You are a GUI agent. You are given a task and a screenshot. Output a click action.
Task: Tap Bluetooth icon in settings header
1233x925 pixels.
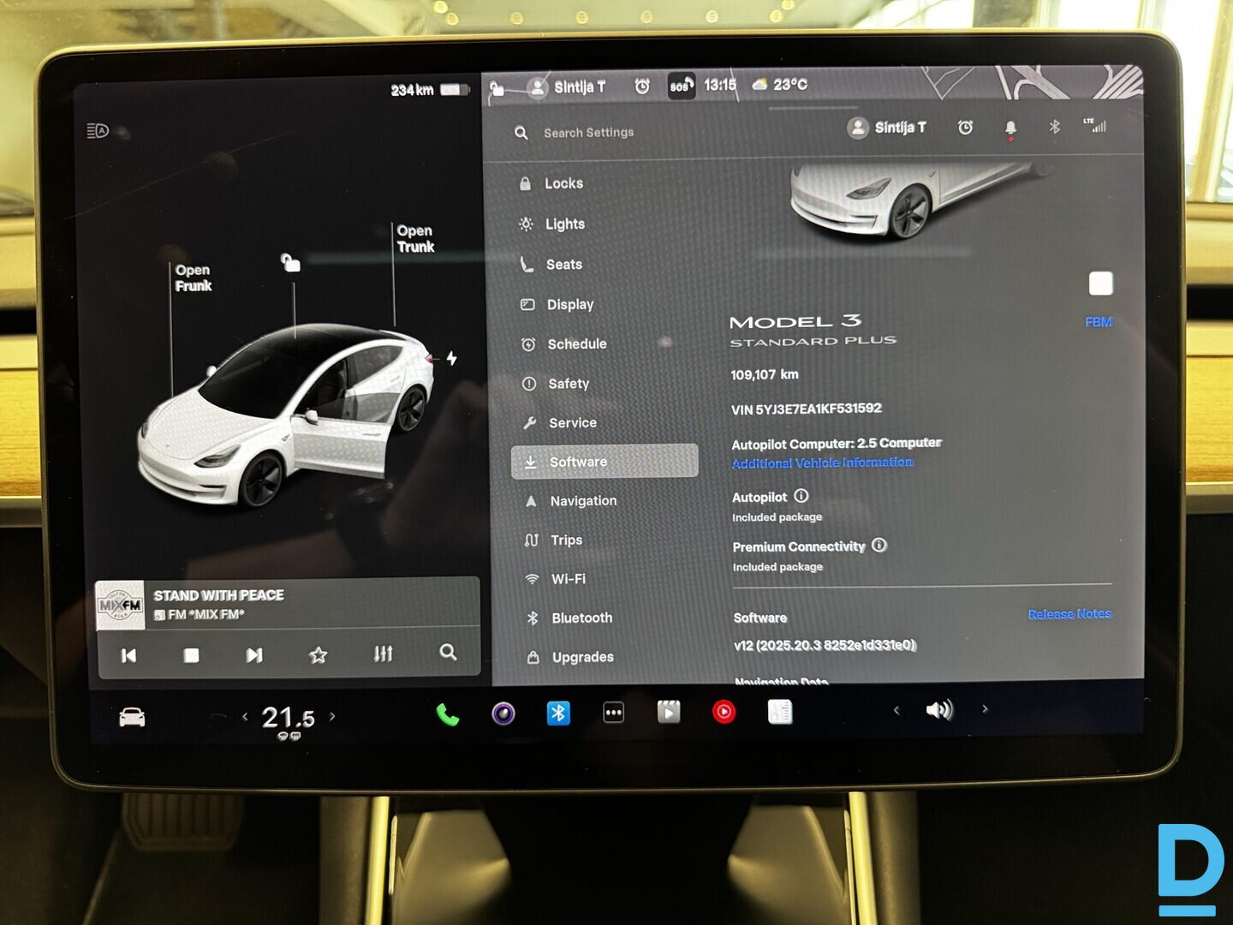(1054, 127)
